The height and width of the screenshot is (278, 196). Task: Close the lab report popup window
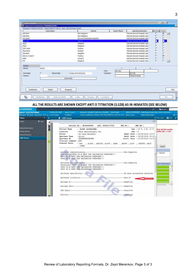tap(155, 121)
